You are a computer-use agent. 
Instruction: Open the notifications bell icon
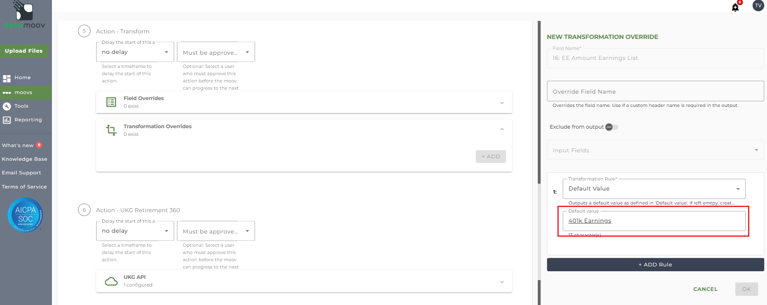click(735, 7)
